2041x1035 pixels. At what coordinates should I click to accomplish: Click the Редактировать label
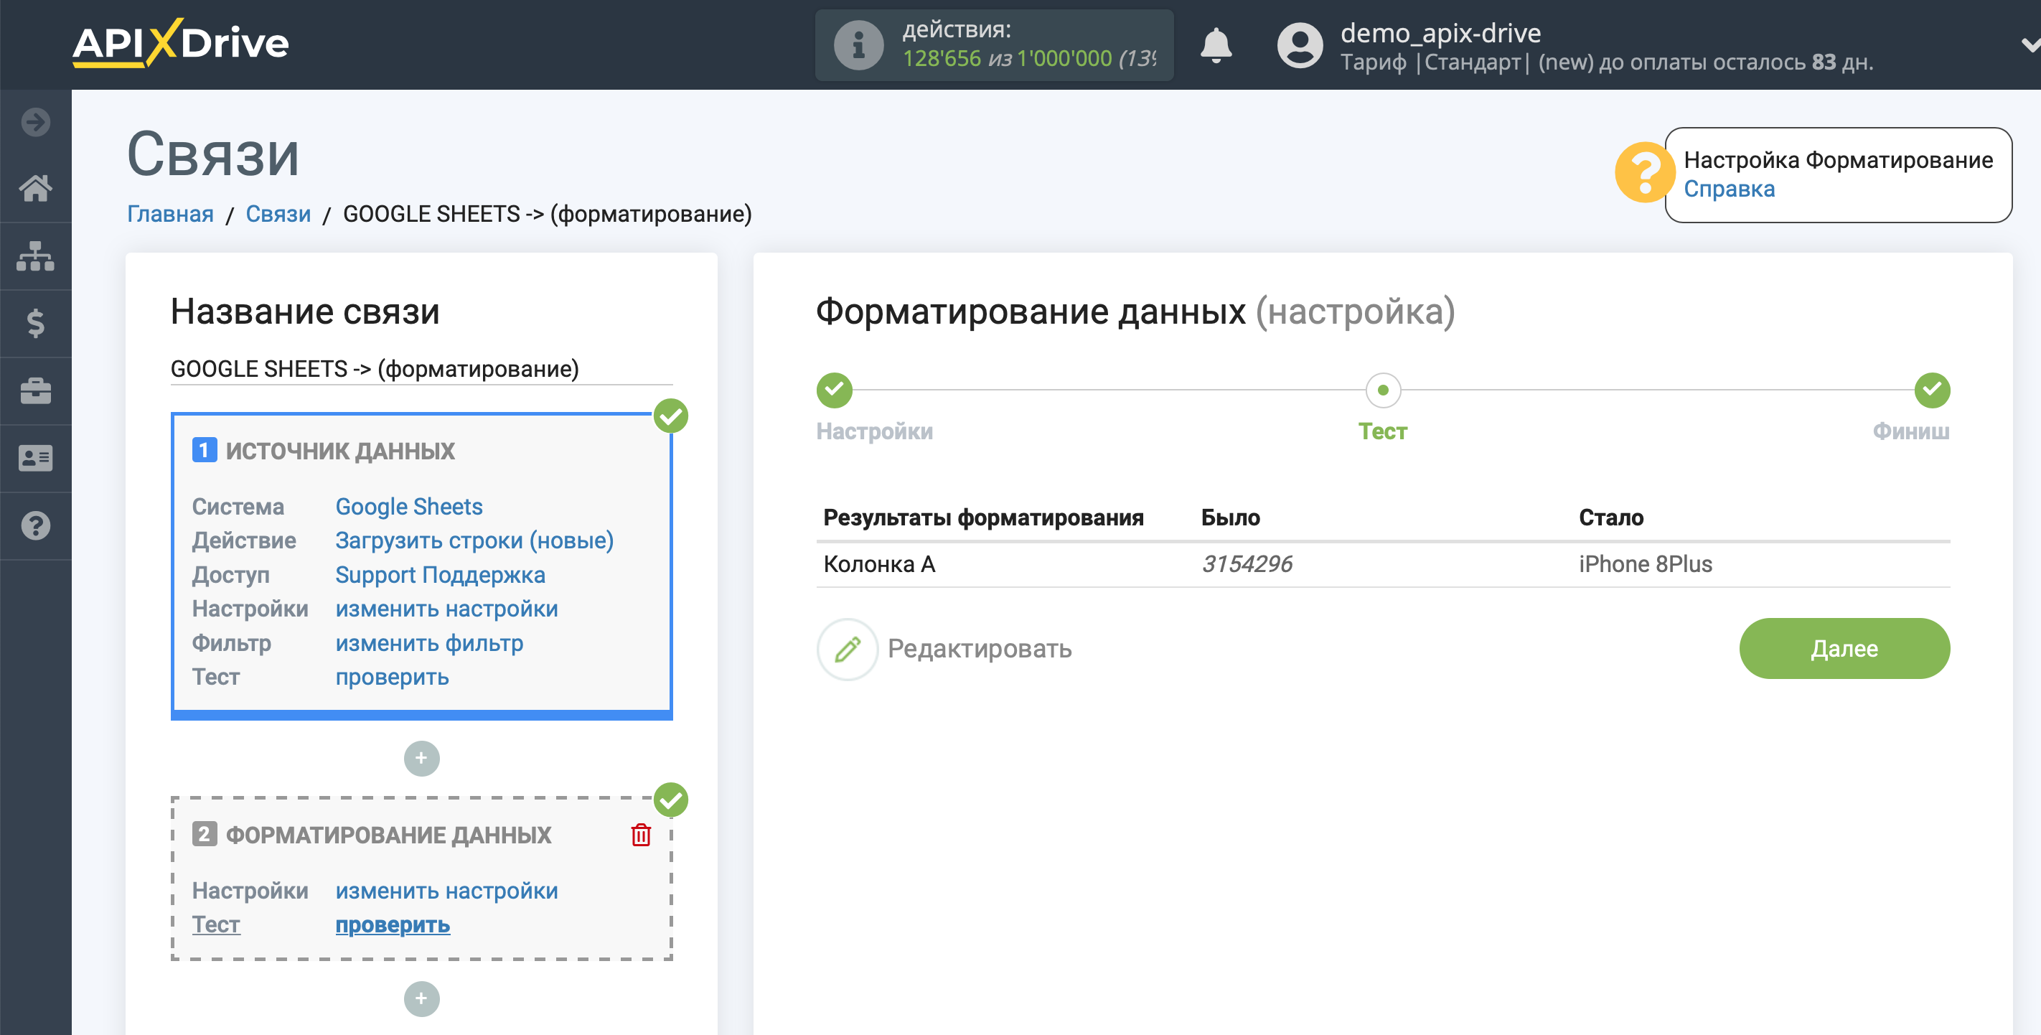(x=980, y=649)
